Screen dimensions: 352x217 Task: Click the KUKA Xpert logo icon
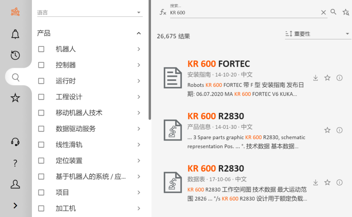pos(15,12)
